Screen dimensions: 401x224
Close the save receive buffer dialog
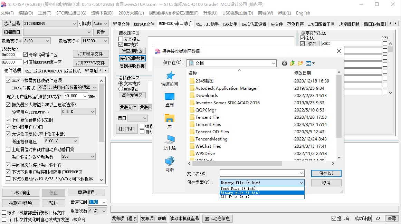[338, 51]
